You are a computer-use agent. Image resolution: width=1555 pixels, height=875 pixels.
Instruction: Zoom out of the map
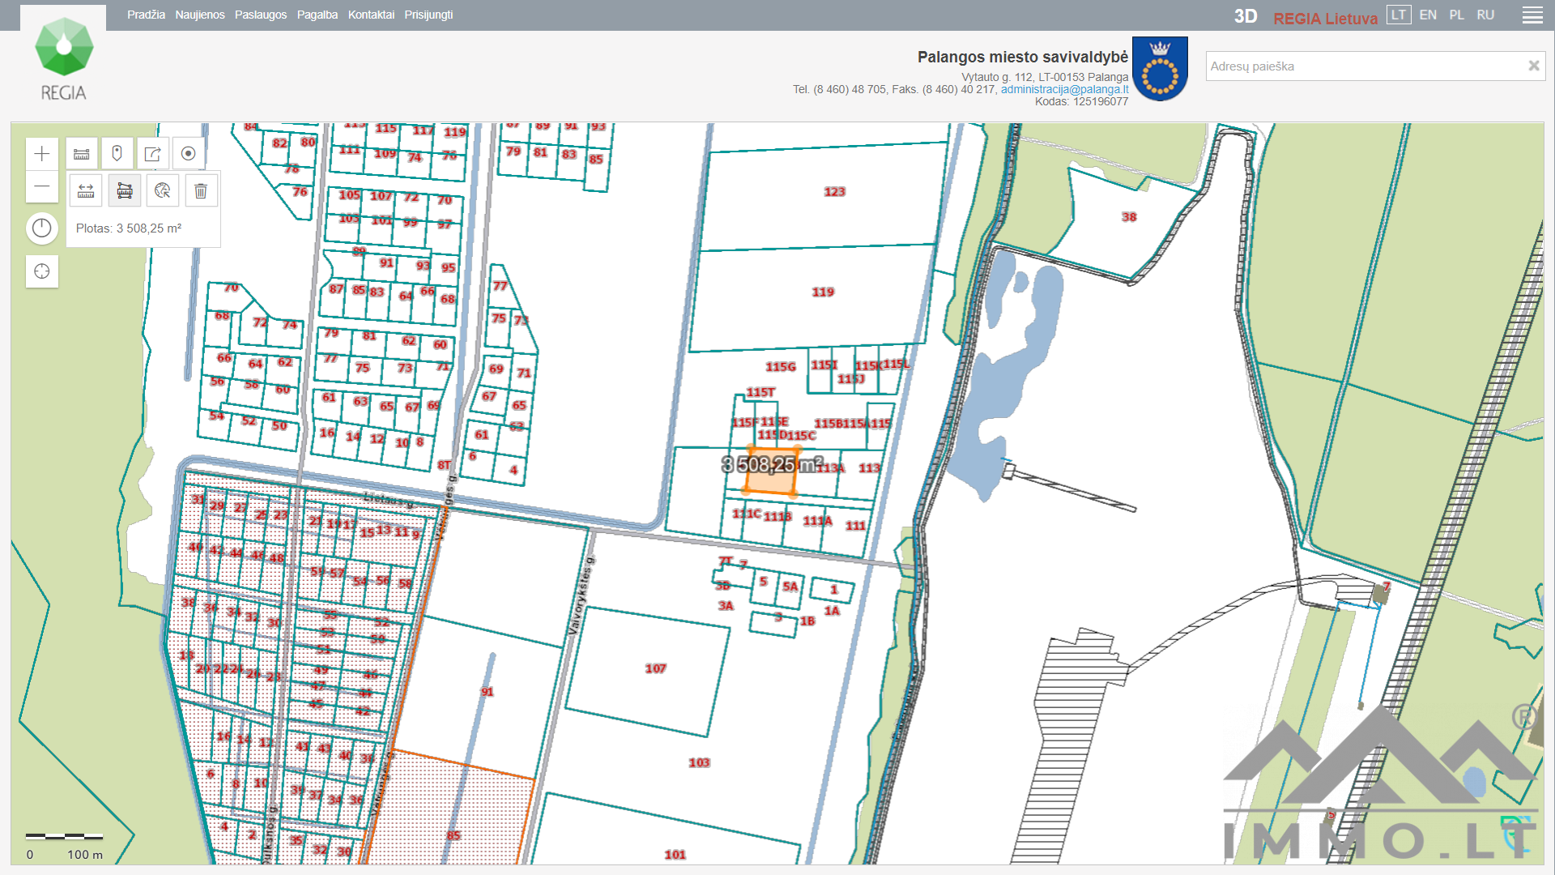coord(42,187)
